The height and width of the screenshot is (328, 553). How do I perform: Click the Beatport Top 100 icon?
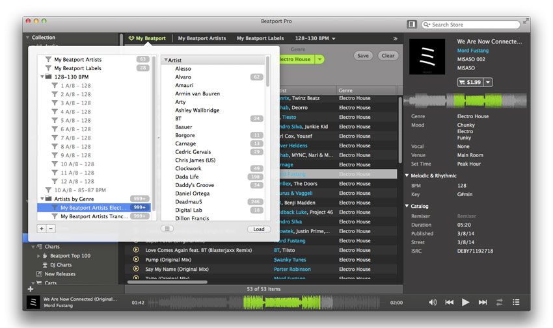pos(45,256)
